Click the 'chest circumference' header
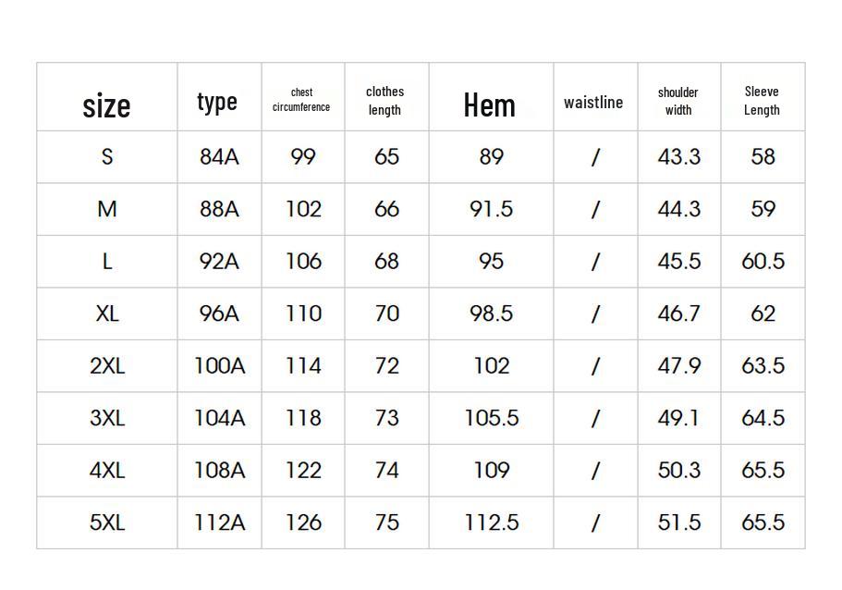This screenshot has height=590, width=842. point(301,100)
